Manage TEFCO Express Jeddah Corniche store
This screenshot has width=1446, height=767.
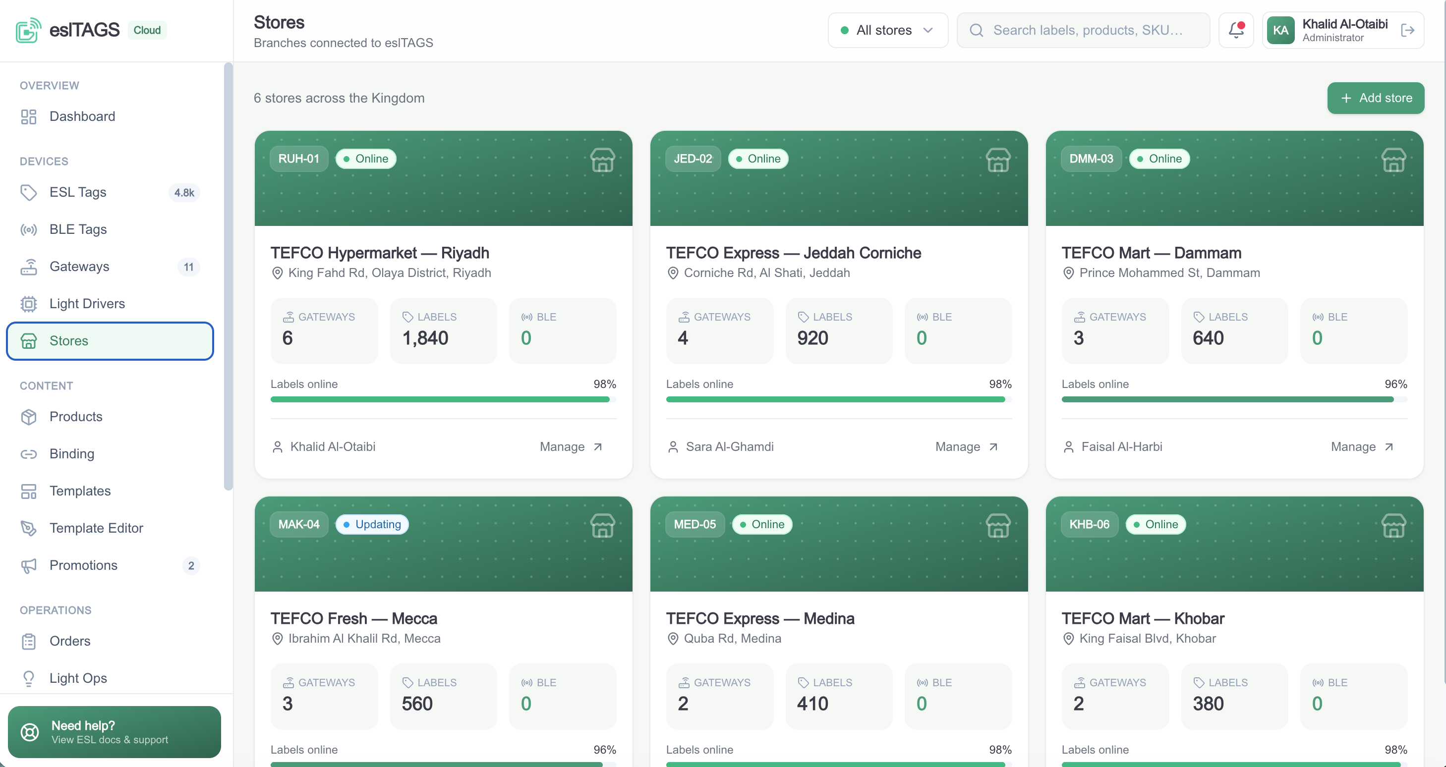coord(967,446)
